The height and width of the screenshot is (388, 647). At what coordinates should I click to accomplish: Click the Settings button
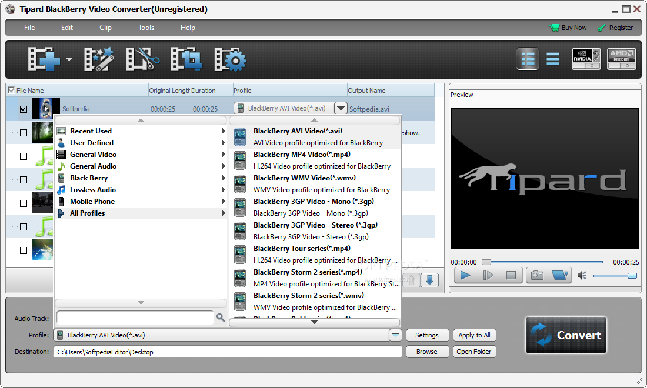tap(426, 335)
